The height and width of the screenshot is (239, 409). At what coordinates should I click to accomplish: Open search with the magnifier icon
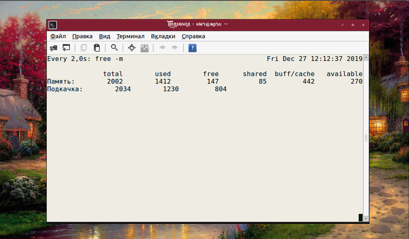pos(114,48)
